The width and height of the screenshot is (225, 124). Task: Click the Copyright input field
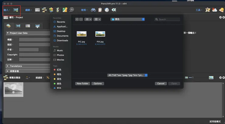click(x=34, y=55)
